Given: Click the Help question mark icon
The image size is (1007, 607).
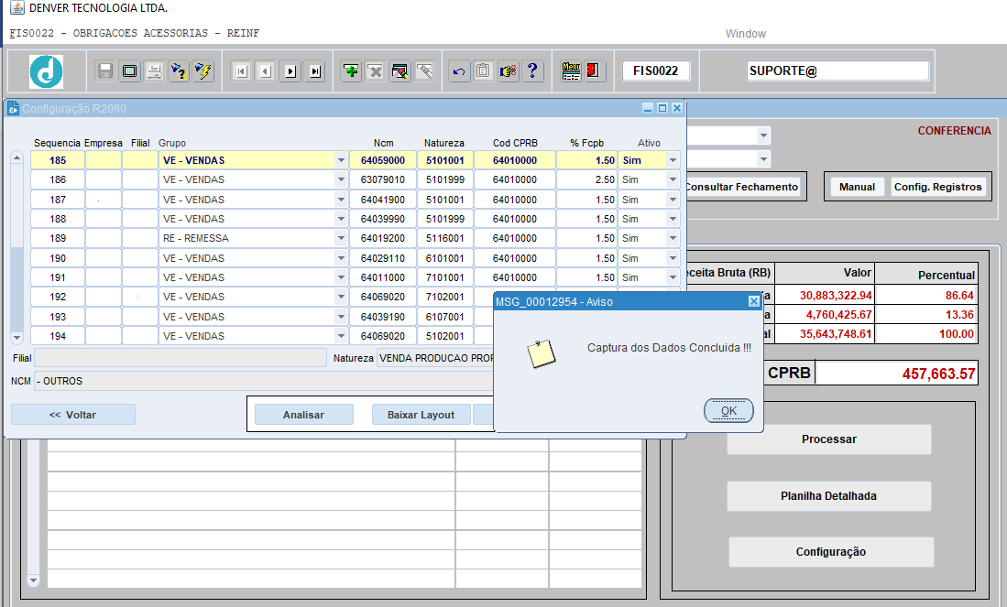Looking at the screenshot, I should [x=532, y=70].
